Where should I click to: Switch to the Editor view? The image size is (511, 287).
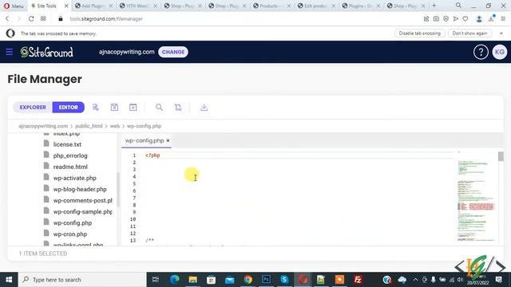coord(69,108)
